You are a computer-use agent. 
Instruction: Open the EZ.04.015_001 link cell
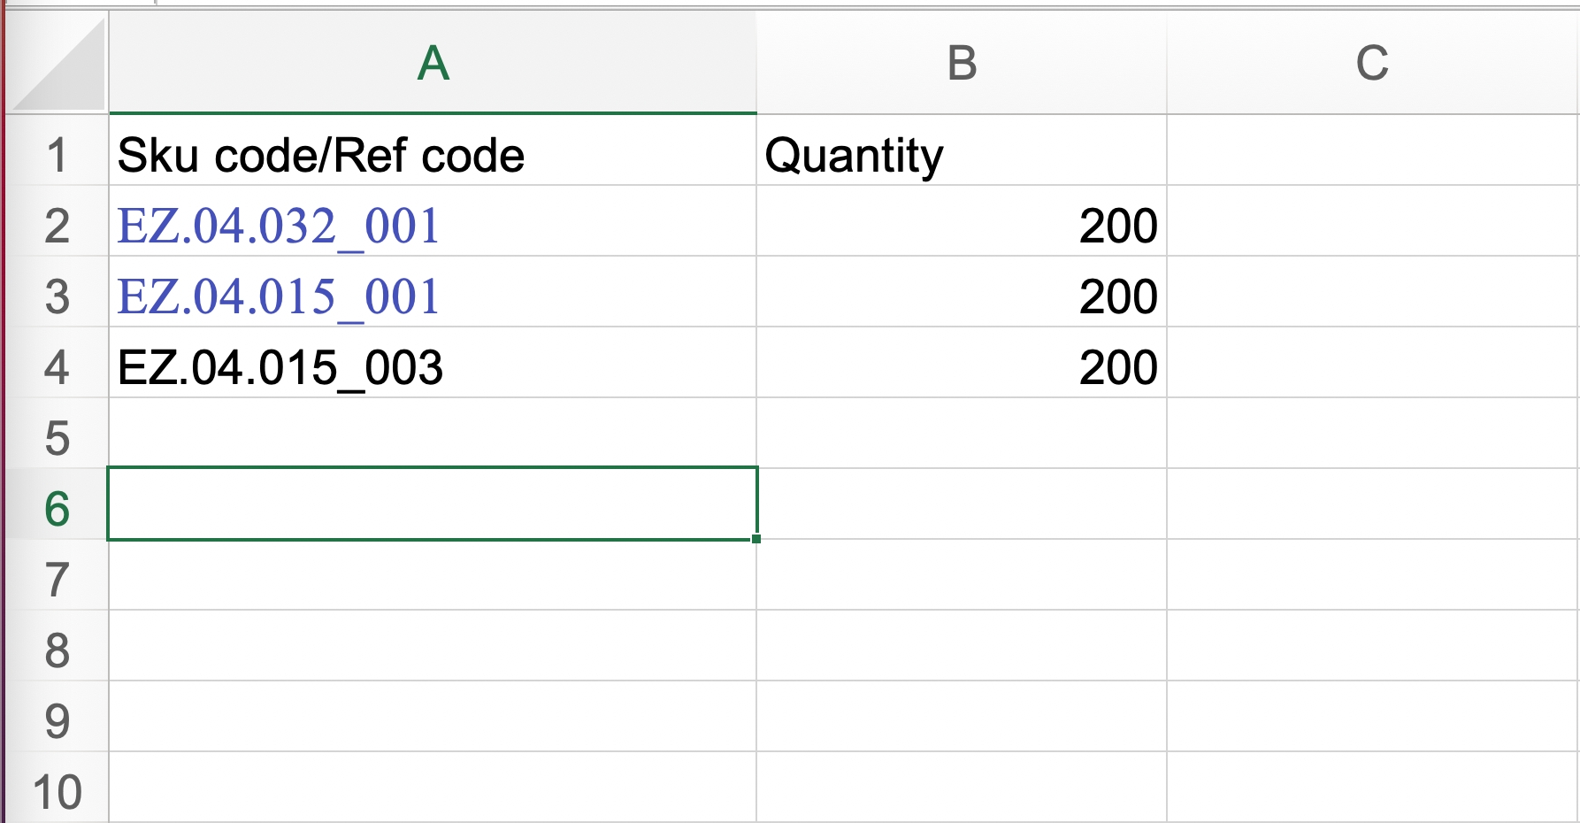pos(279,297)
